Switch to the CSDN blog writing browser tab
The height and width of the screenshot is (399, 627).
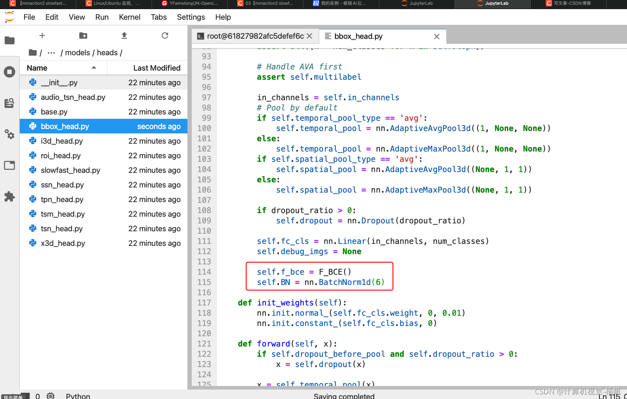coord(568,3)
